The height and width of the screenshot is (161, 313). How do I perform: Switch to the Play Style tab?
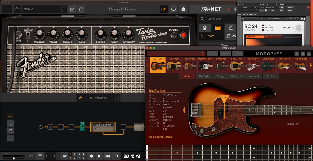pos(204,76)
